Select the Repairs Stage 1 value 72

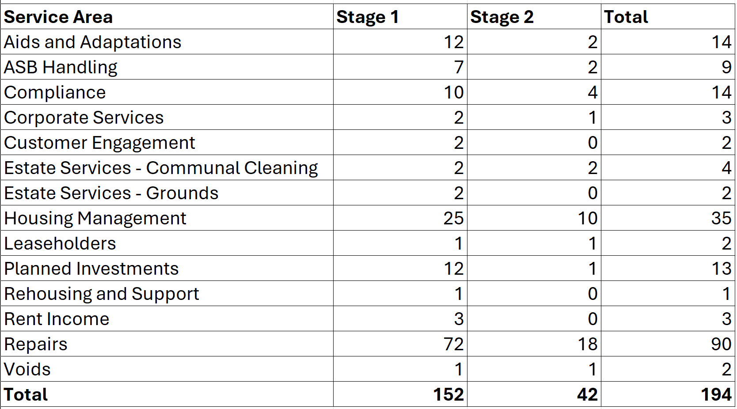click(453, 345)
